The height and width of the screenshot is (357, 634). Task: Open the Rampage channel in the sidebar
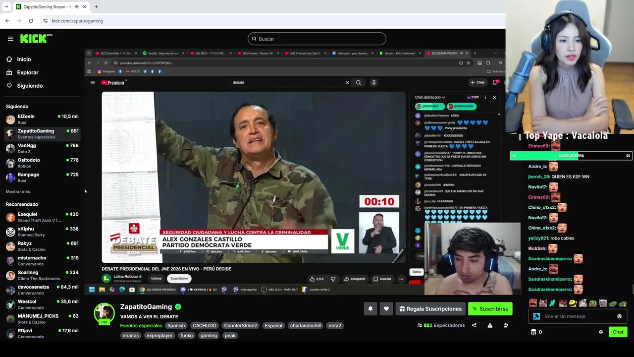click(x=42, y=178)
